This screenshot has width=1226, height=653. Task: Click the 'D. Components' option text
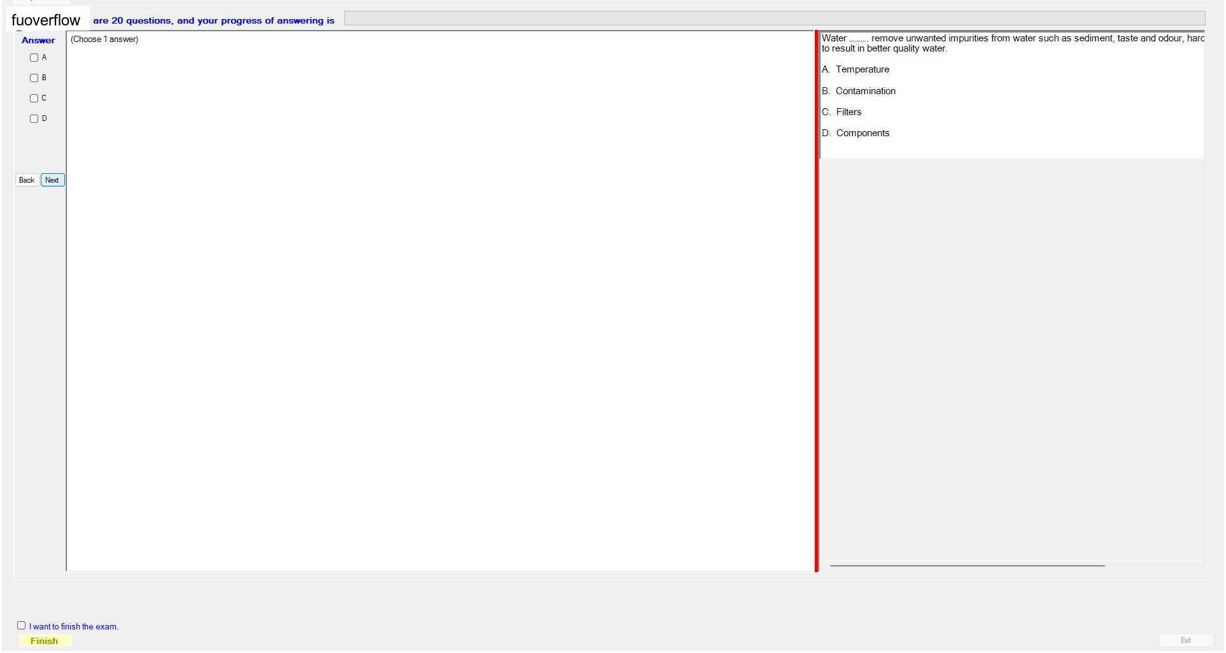(856, 133)
